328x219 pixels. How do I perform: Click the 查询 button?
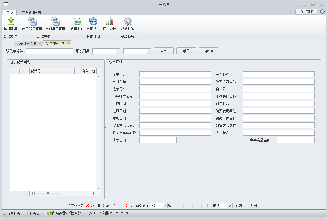164,51
